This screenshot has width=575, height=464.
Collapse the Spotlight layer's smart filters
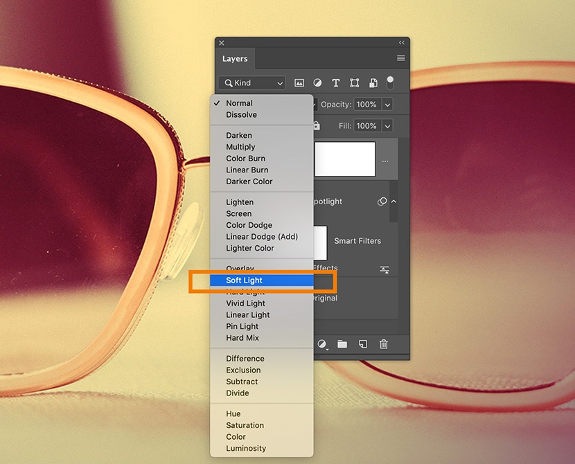(394, 202)
